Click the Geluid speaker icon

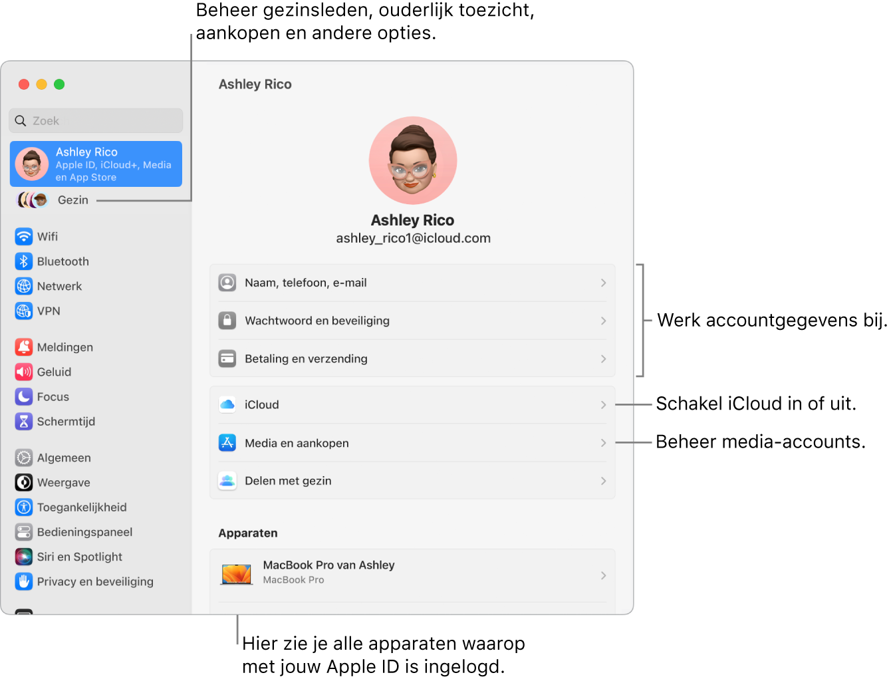(x=24, y=372)
